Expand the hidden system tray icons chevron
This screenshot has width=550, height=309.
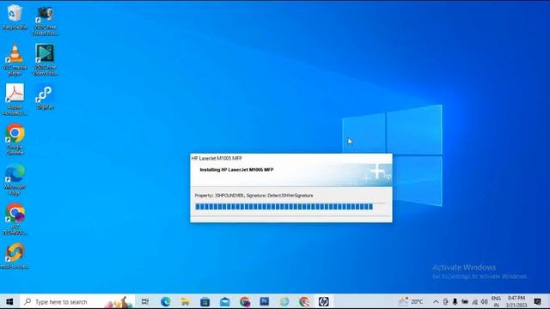click(436, 301)
